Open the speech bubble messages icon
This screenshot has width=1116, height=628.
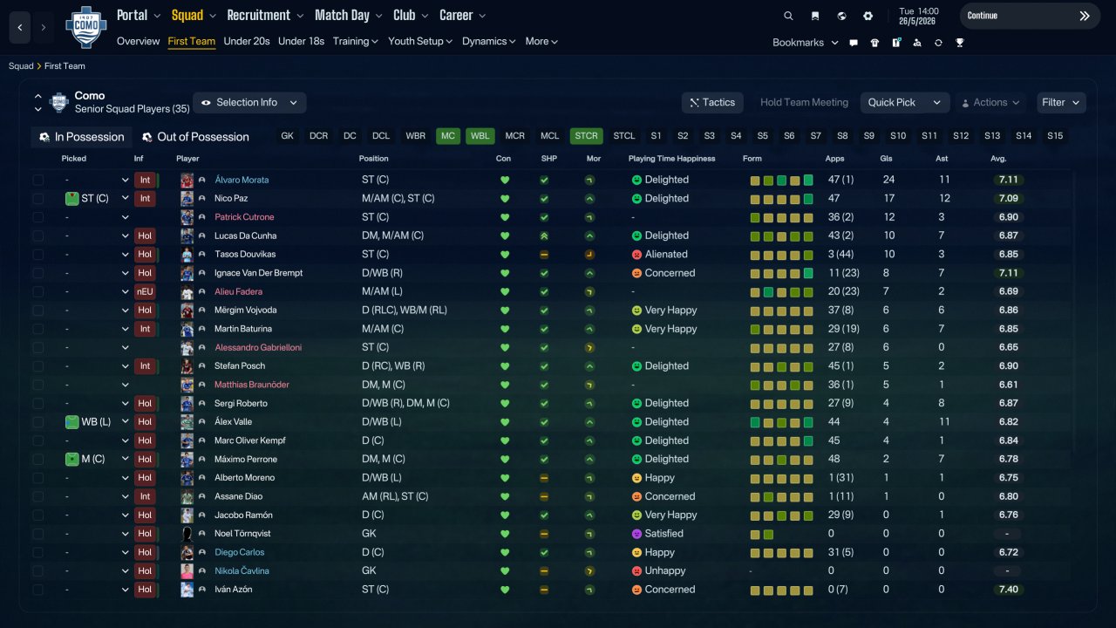pos(854,42)
